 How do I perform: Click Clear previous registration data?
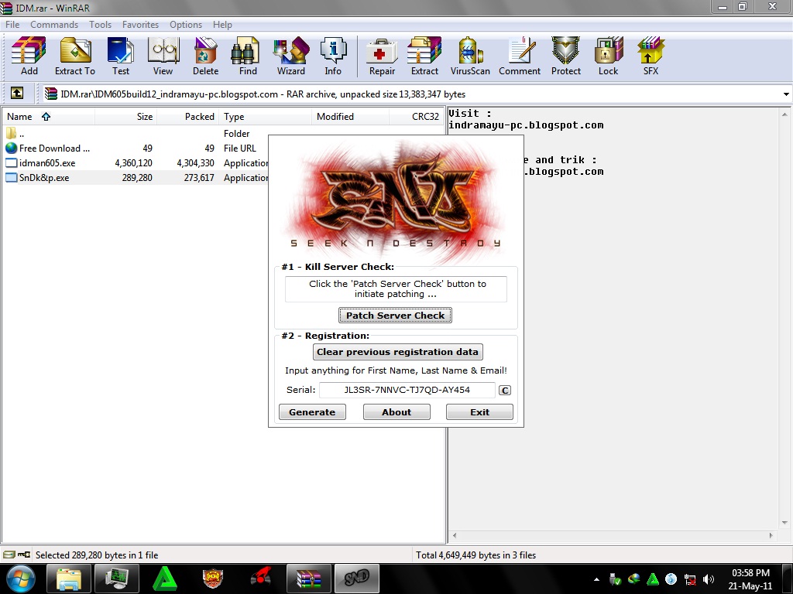pos(397,352)
